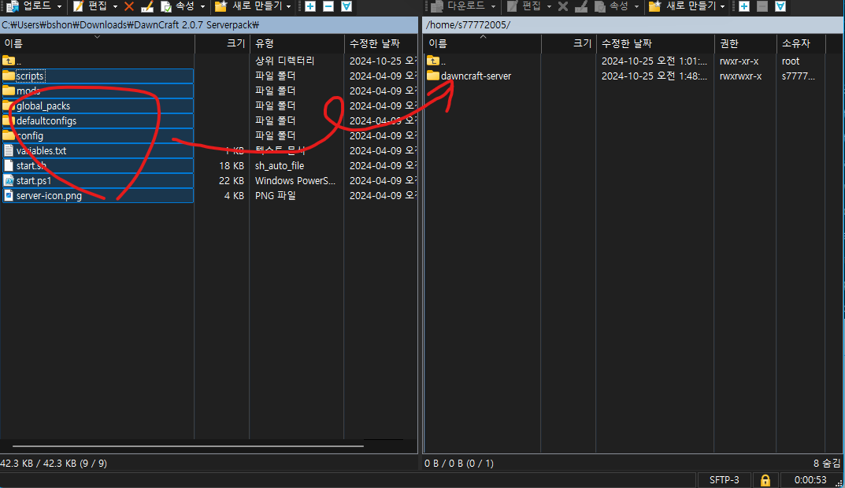845x488 pixels.
Task: Click 'PNG 파일' type of server-icon.png
Action: (276, 195)
